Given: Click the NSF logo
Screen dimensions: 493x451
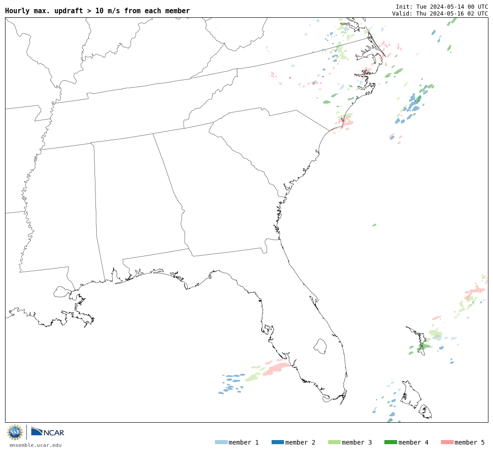Looking at the screenshot, I should pos(15,432).
